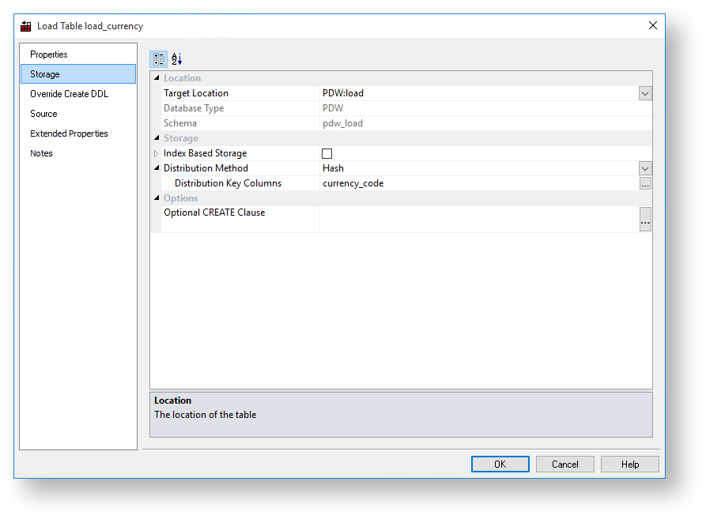Click the red app icon in the title bar
The height and width of the screenshot is (519, 706).
(x=26, y=26)
